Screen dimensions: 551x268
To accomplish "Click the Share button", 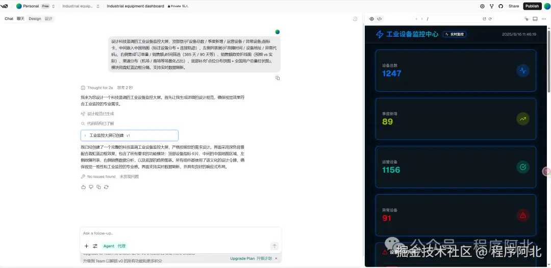I will coord(513,6).
